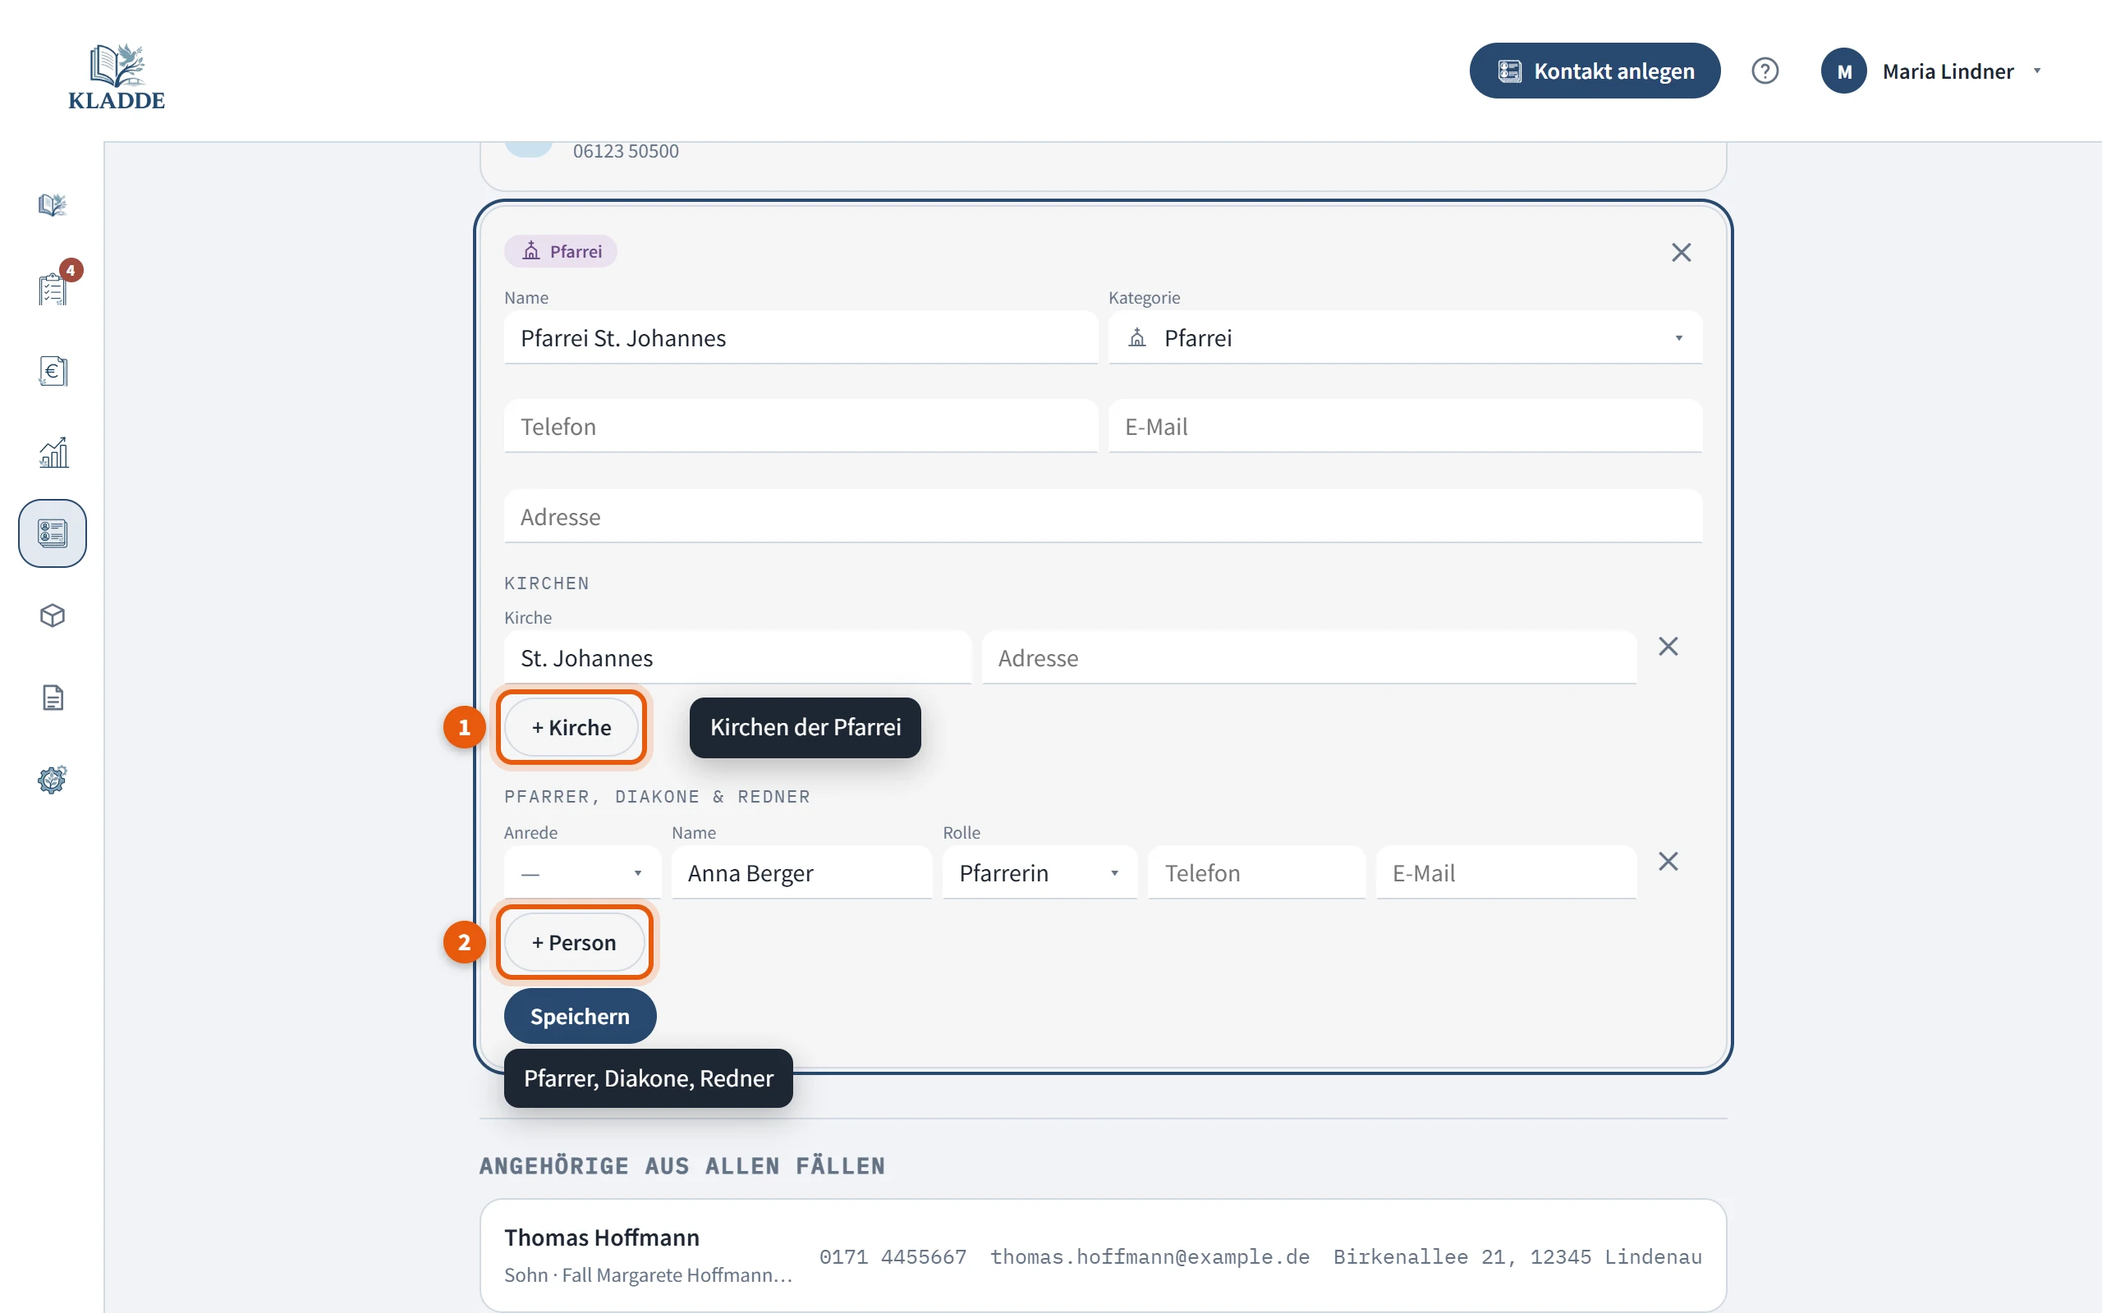Open the settings gear icon in sidebar
2102x1313 pixels.
click(52, 779)
